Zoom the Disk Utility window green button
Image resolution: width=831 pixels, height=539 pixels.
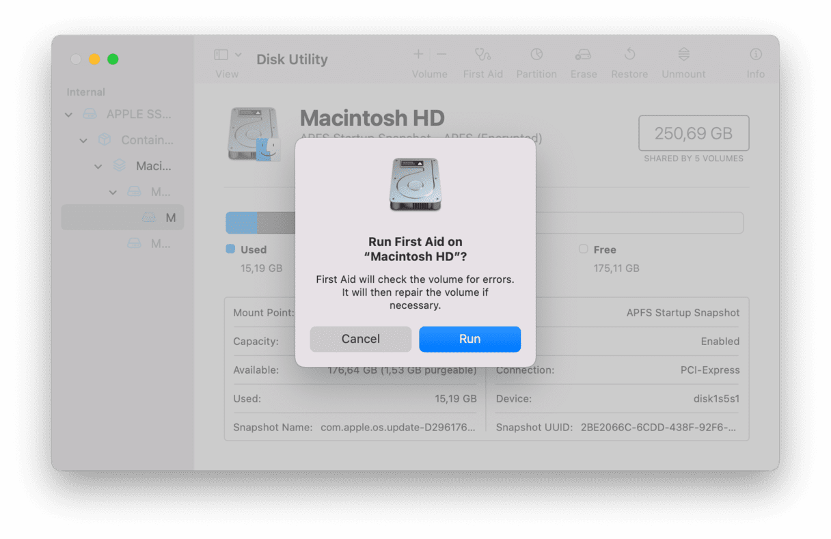tap(113, 59)
